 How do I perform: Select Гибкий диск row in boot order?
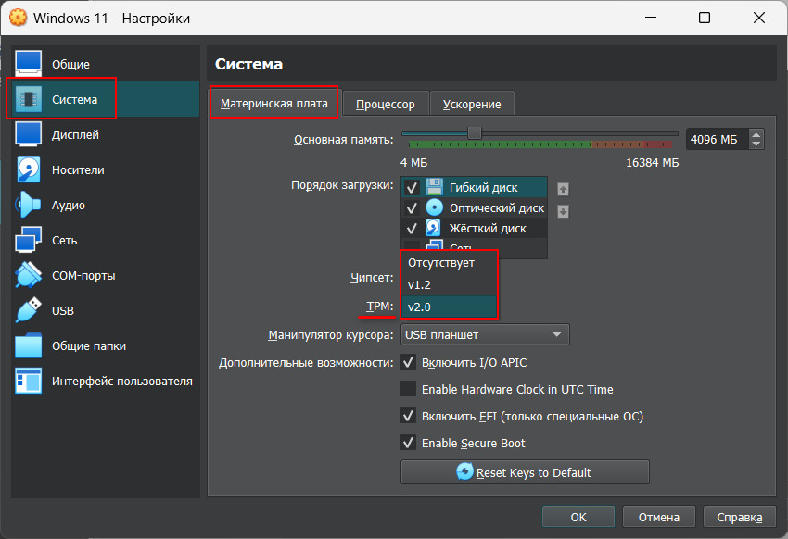coord(475,187)
